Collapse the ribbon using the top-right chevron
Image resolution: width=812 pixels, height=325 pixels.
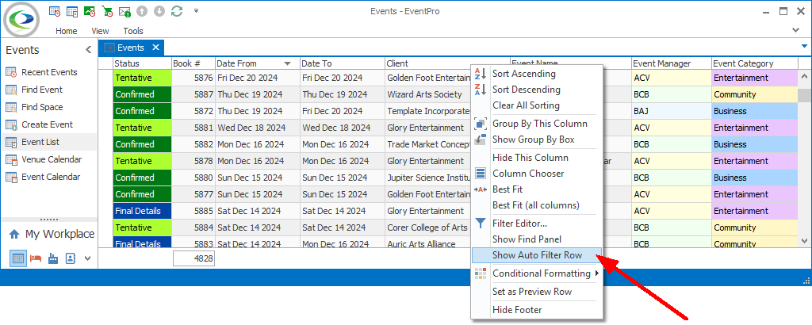[x=796, y=30]
